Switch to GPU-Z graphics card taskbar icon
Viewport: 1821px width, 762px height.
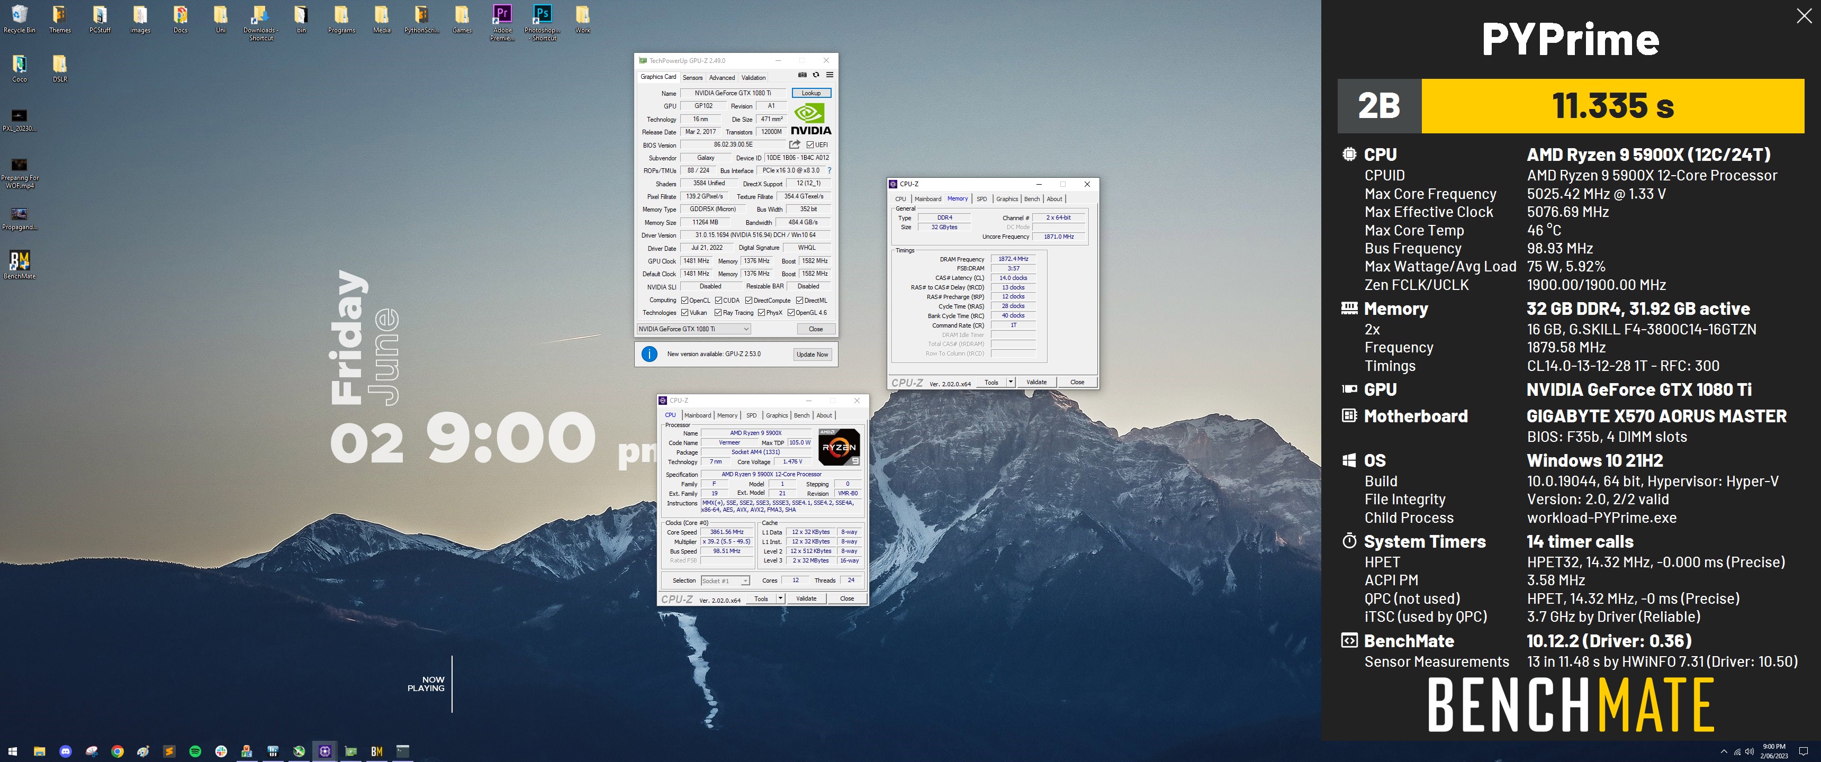click(x=351, y=751)
